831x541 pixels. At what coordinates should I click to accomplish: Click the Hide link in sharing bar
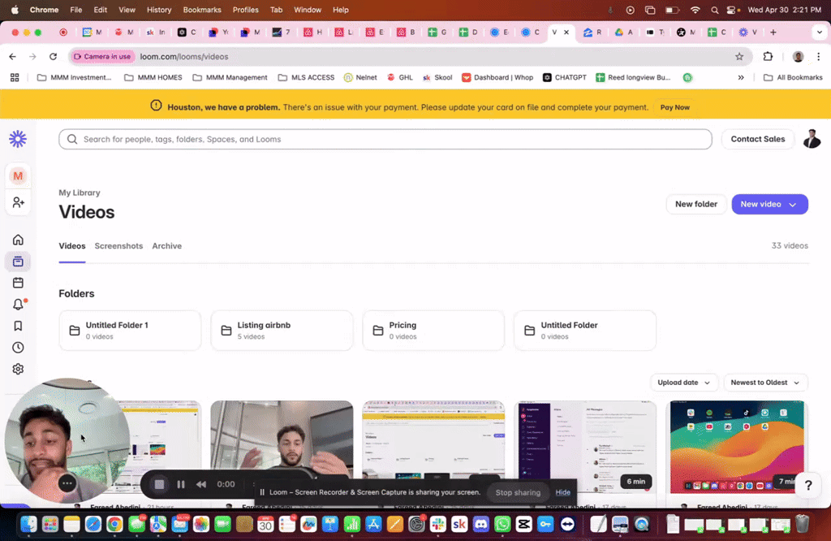563,492
